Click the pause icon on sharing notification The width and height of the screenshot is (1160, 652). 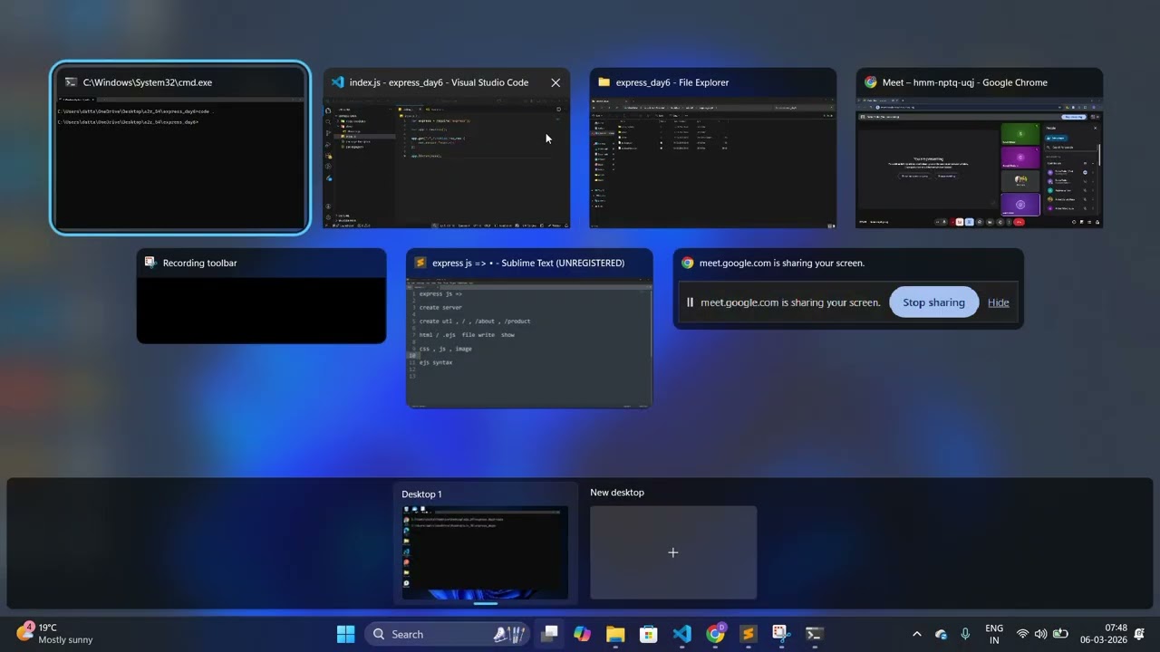coord(690,302)
